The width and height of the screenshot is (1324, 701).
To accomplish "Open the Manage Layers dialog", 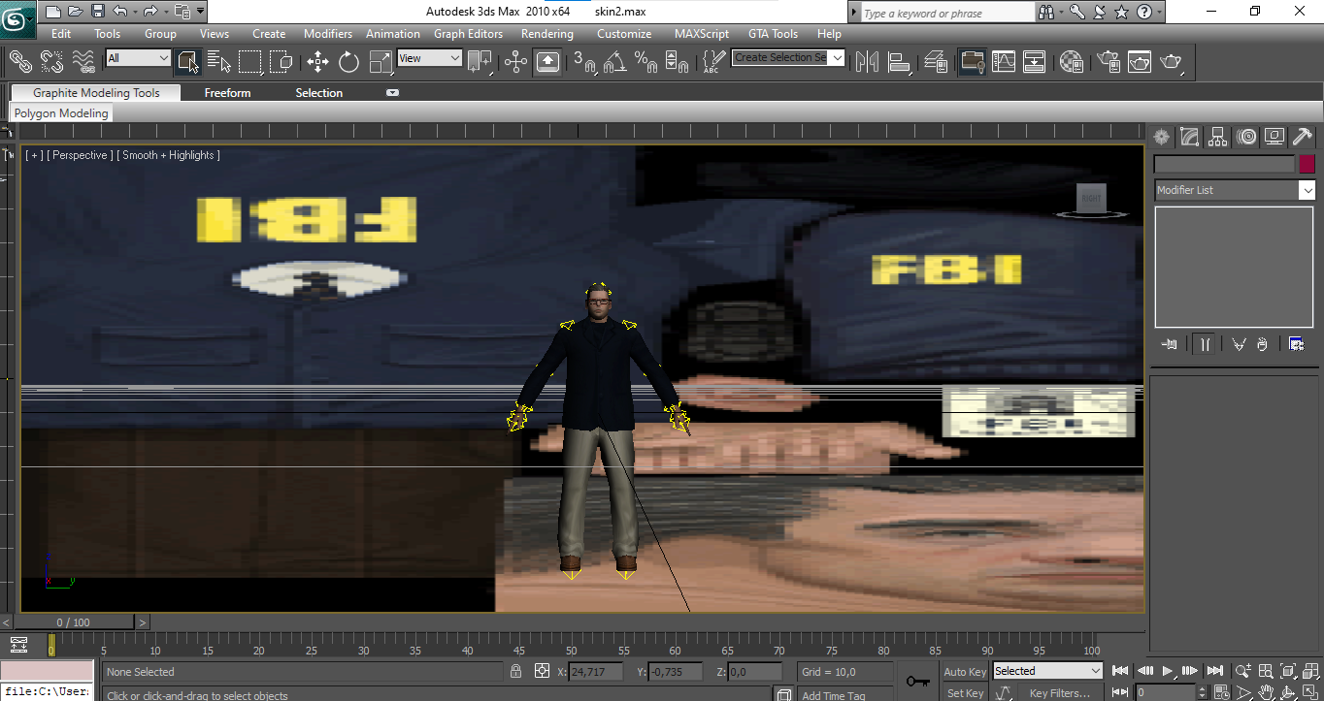I will click(x=937, y=61).
